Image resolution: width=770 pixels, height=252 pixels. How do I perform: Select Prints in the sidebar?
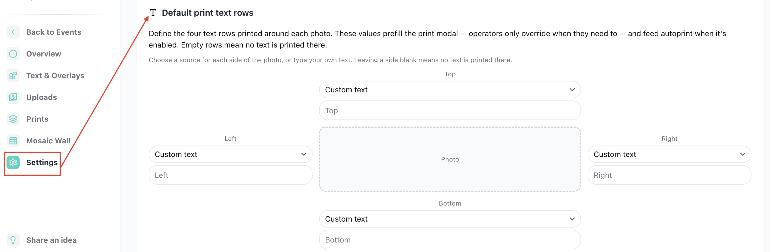37,119
